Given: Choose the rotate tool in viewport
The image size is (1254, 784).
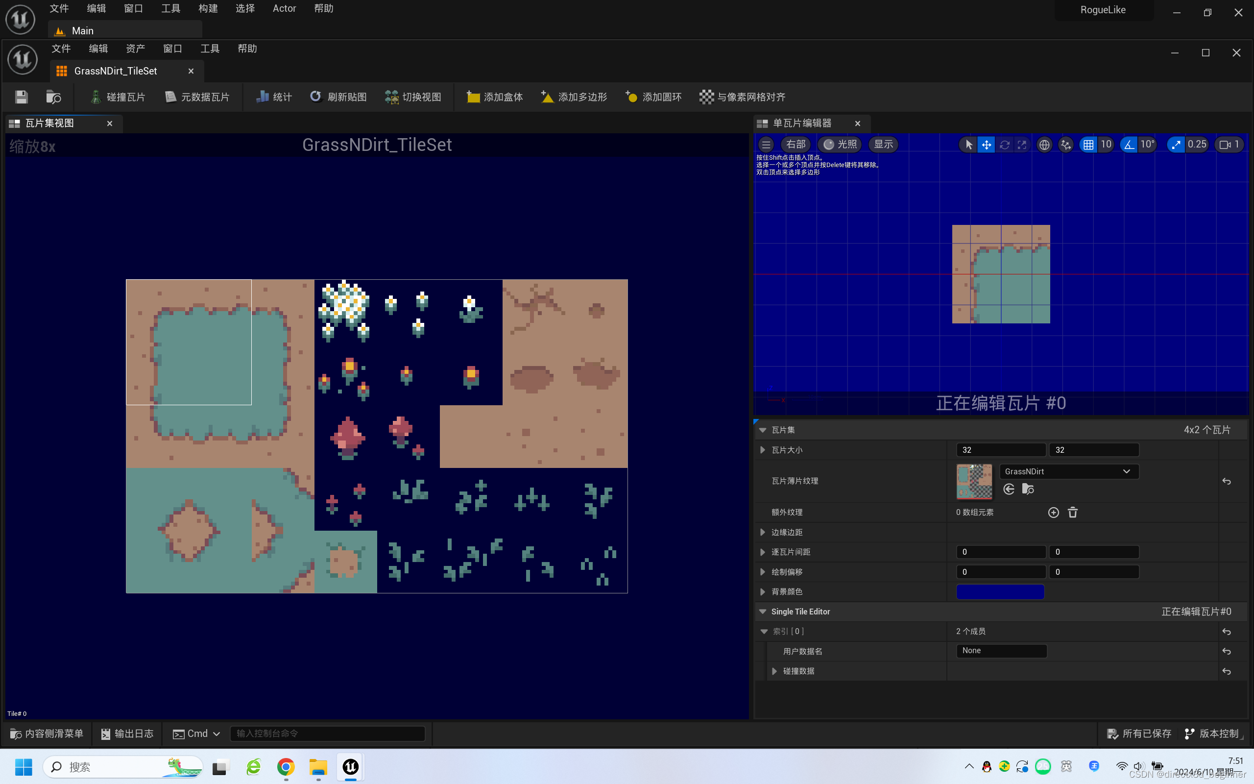Looking at the screenshot, I should 1004,145.
